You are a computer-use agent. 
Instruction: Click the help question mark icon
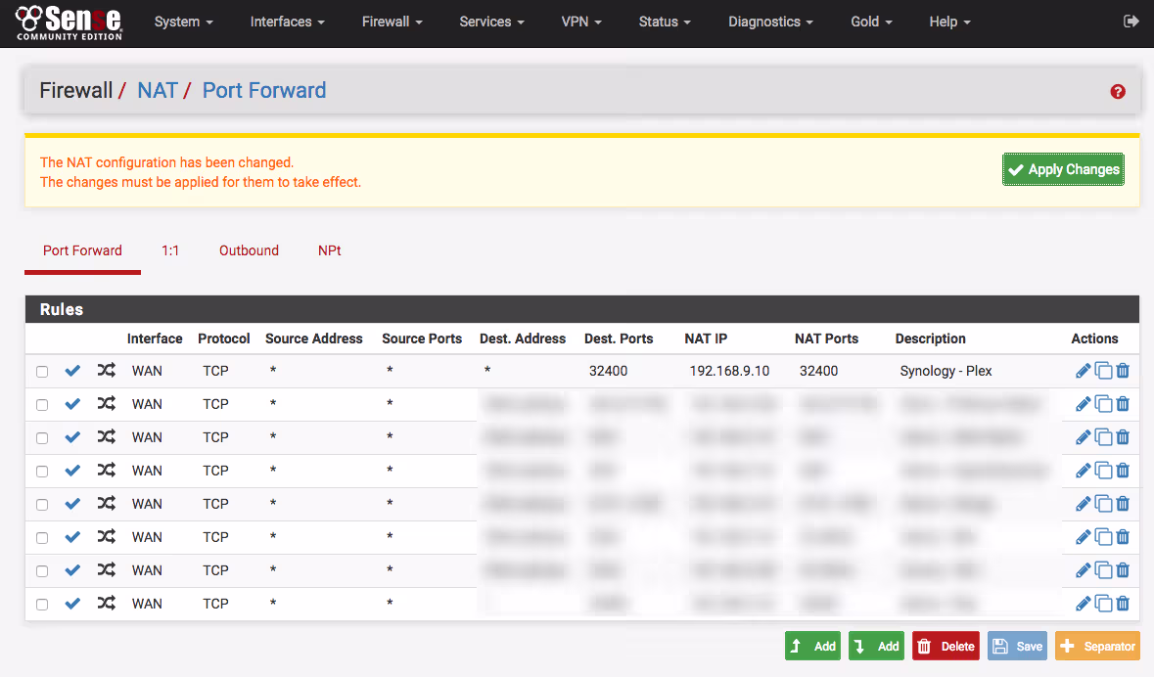(x=1118, y=92)
